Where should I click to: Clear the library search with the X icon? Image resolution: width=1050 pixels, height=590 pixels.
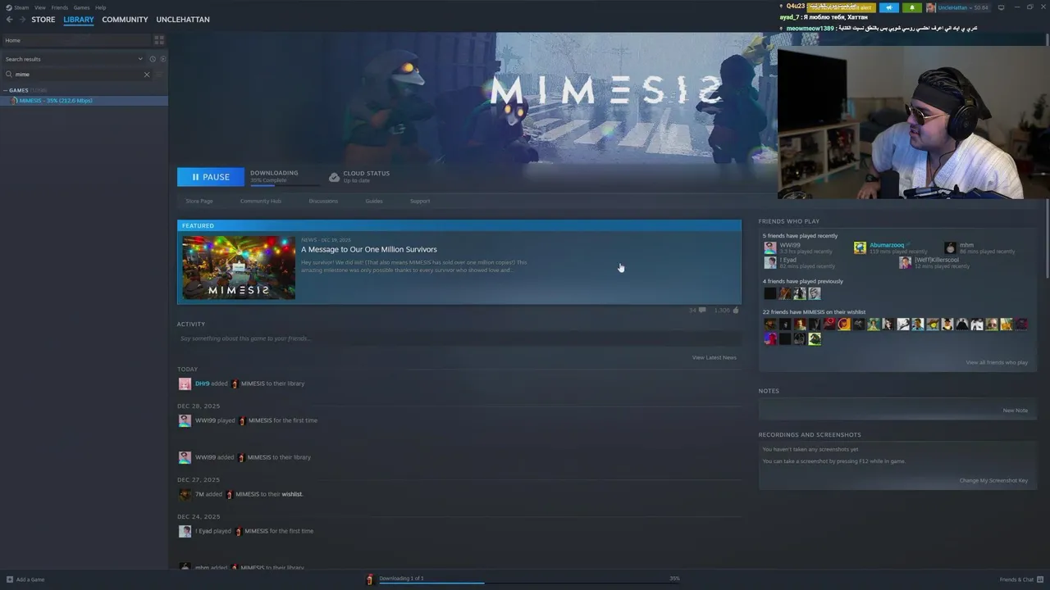147,75
